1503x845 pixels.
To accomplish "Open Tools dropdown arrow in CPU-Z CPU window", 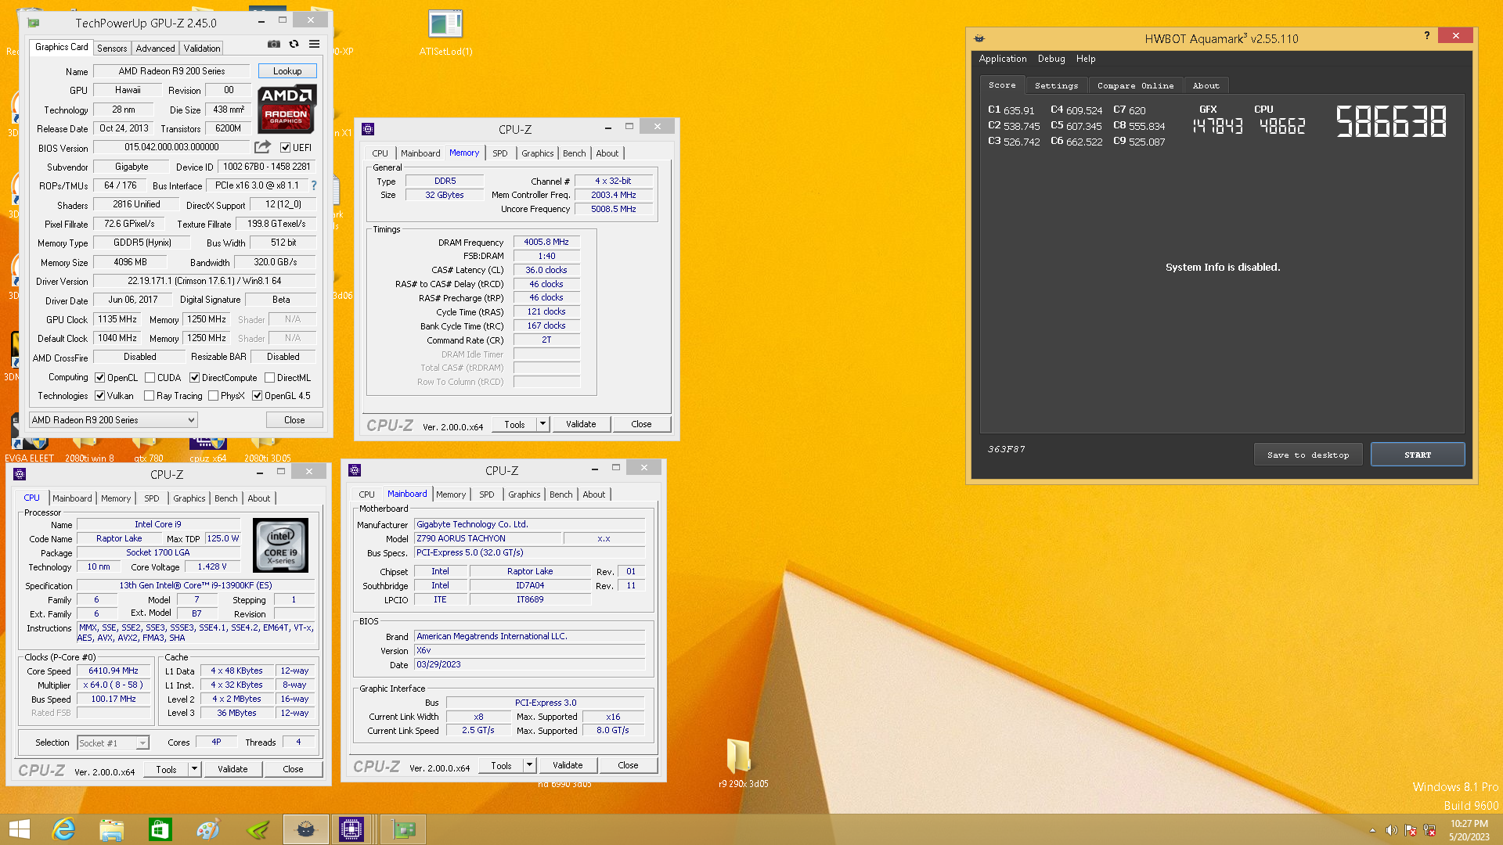I will [x=194, y=769].
